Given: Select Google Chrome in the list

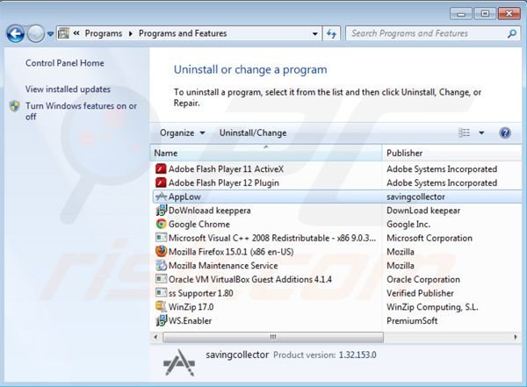Looking at the screenshot, I should (199, 224).
